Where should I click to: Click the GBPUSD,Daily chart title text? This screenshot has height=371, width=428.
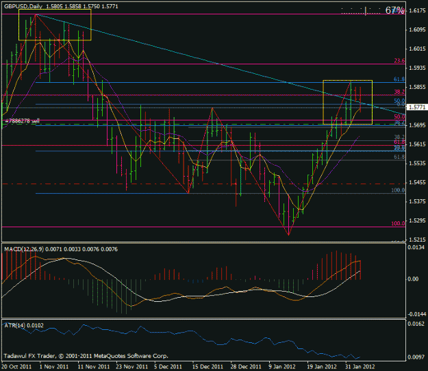pyautogui.click(x=23, y=6)
